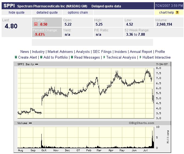This screenshot has width=184, height=154.
Task: Open SEC Filings link
Action: pos(102,52)
